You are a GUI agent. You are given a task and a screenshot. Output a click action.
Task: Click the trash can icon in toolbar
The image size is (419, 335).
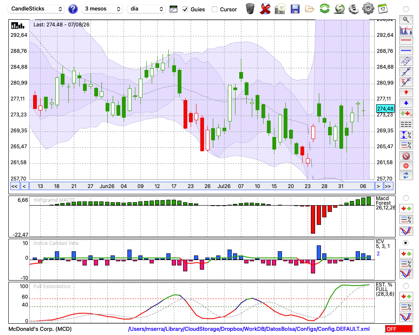point(250,9)
